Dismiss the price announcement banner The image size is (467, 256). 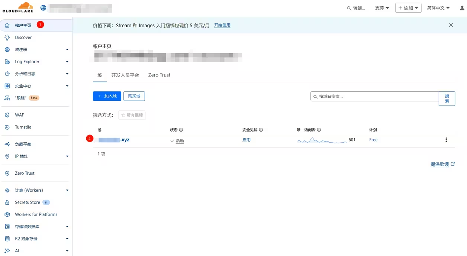pos(451,25)
